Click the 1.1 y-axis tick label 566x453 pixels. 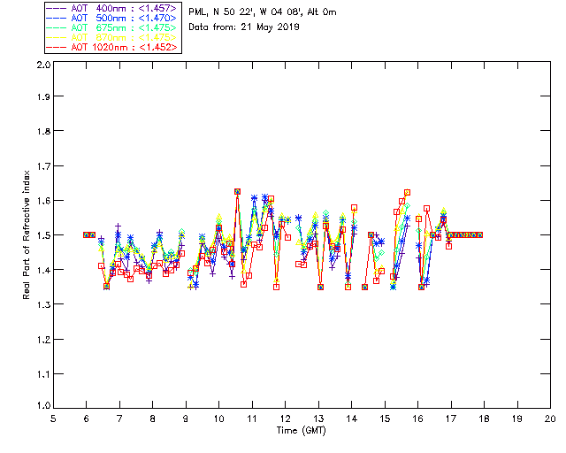(x=43, y=374)
